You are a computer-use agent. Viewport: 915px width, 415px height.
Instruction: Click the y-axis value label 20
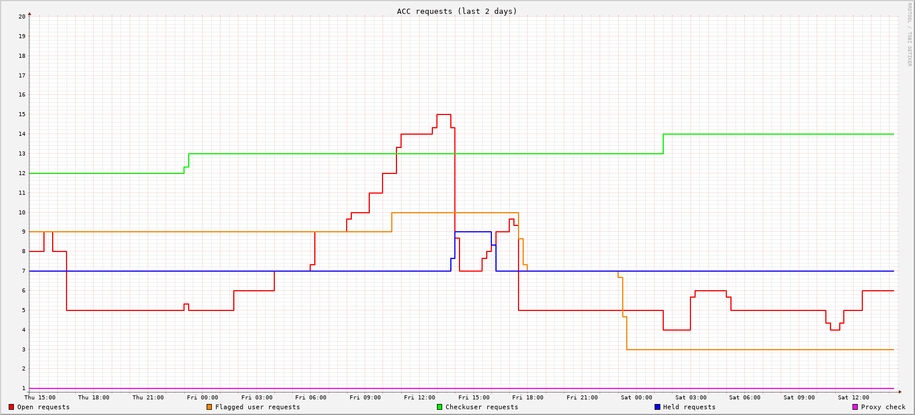click(x=22, y=16)
